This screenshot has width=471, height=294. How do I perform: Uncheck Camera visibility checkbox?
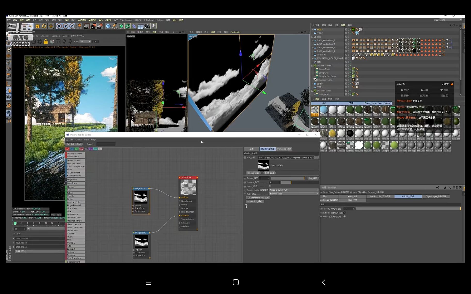[x=344, y=213]
